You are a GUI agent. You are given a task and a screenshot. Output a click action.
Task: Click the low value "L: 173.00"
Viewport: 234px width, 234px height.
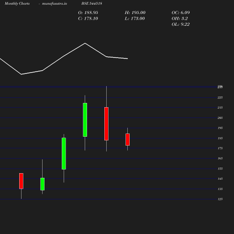(x=135, y=19)
